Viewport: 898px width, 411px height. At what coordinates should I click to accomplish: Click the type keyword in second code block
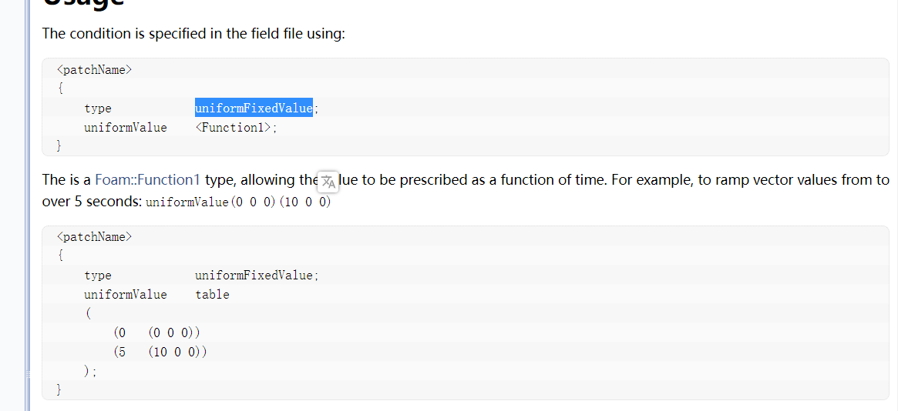98,276
